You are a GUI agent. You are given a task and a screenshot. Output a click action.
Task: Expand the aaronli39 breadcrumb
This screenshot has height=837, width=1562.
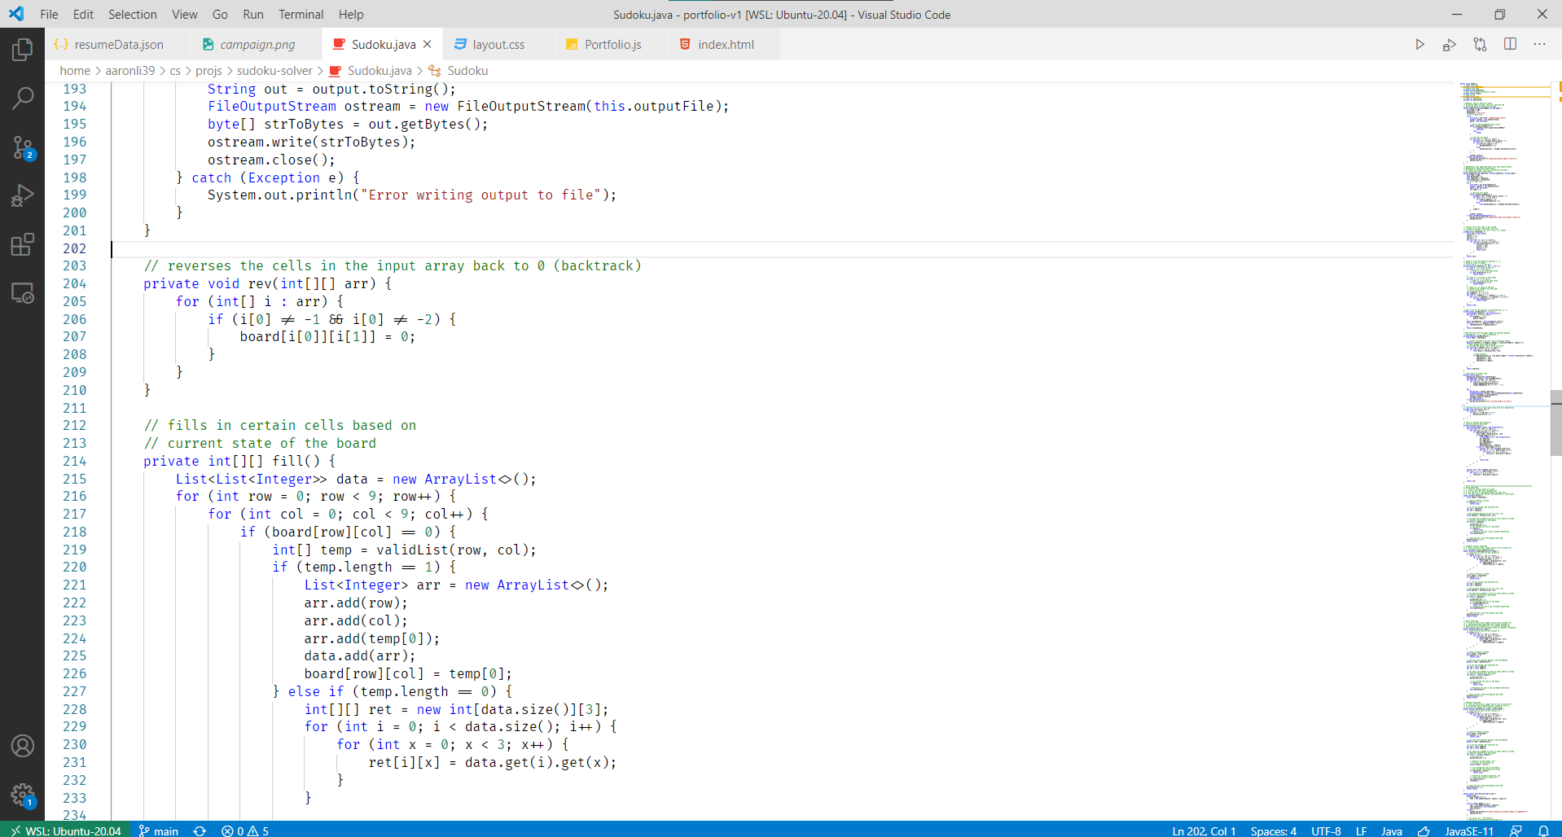tap(129, 71)
